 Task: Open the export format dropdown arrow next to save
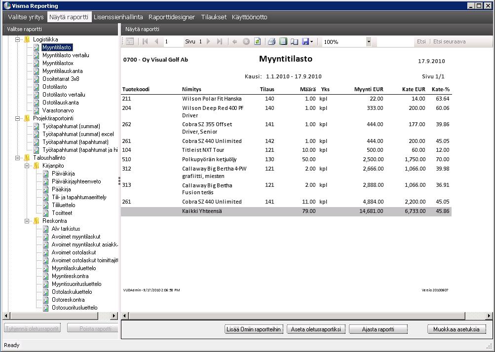click(x=312, y=41)
